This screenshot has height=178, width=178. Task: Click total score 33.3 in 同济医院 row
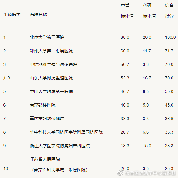click(x=169, y=132)
